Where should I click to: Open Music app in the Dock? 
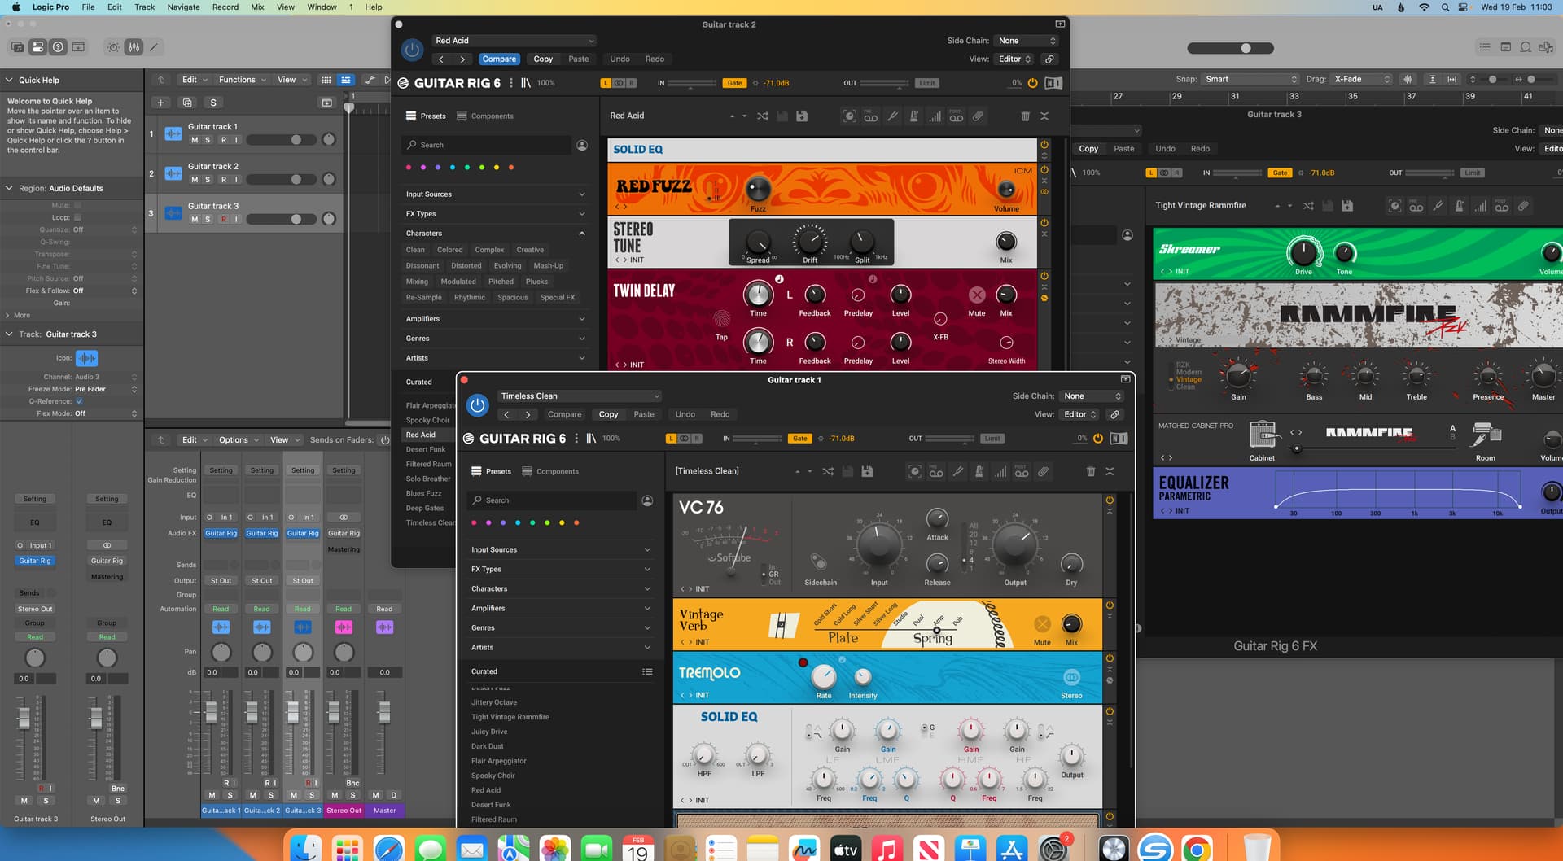click(x=887, y=850)
